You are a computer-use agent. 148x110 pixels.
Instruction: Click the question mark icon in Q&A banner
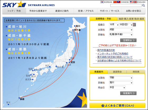[x=103, y=106]
